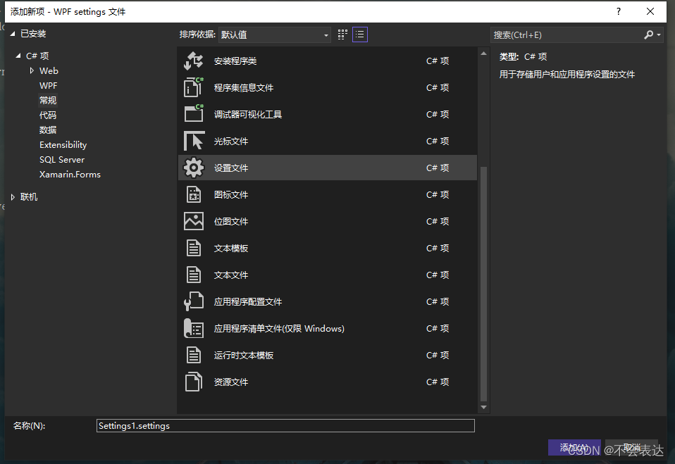Image resolution: width=675 pixels, height=464 pixels.
Task: Click the 添加 button
Action: click(x=574, y=446)
